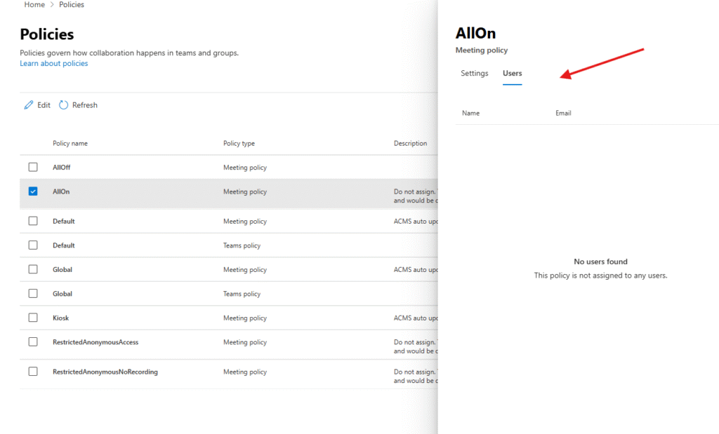Go to Home in the breadcrumb
719x434 pixels.
[x=34, y=5]
